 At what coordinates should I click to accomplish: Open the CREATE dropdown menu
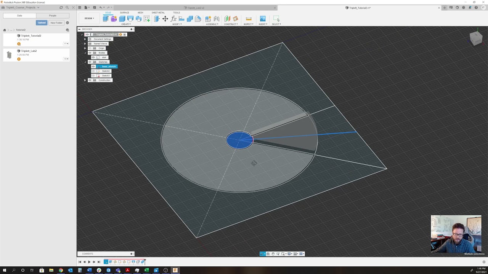click(x=126, y=24)
